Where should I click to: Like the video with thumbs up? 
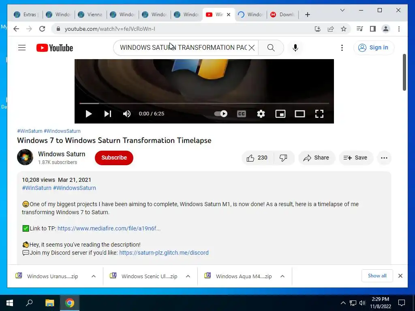point(257,158)
